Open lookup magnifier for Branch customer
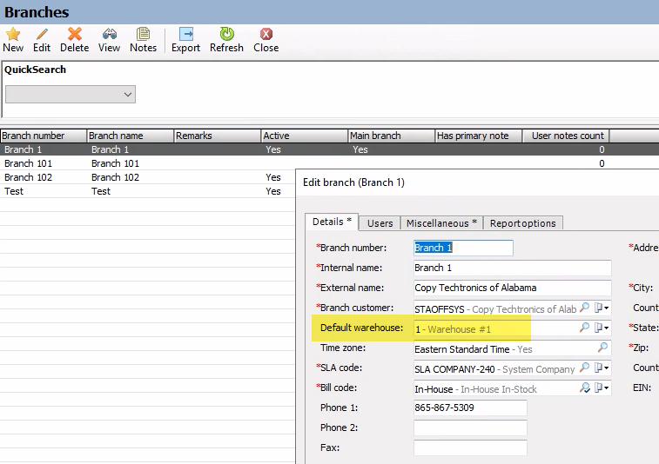 click(584, 308)
